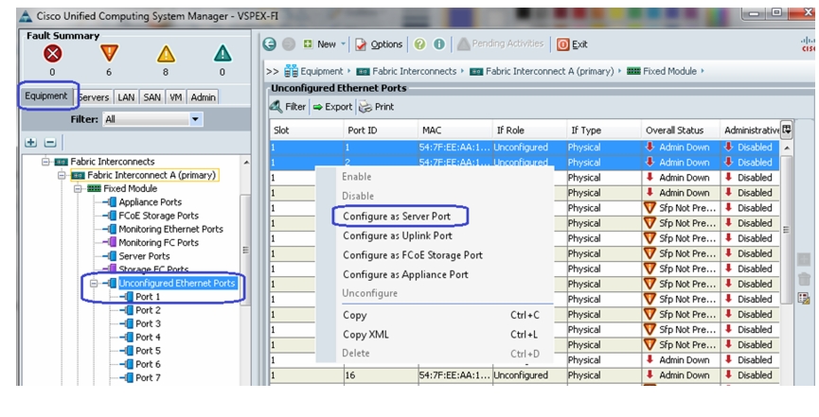
Task: Select Appliance Ports in the tree
Action: click(150, 202)
